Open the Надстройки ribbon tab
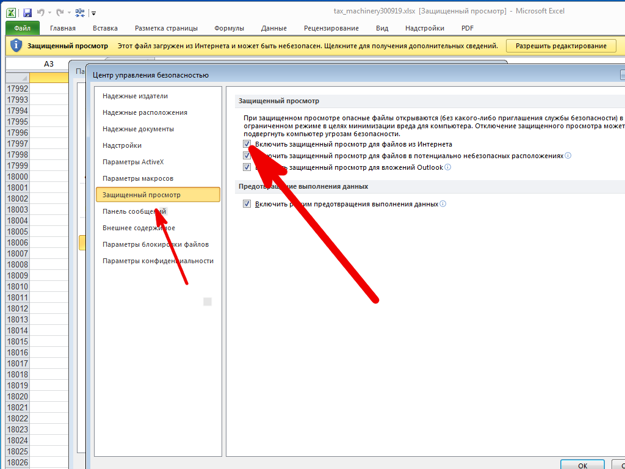The height and width of the screenshot is (469, 625). click(x=425, y=28)
